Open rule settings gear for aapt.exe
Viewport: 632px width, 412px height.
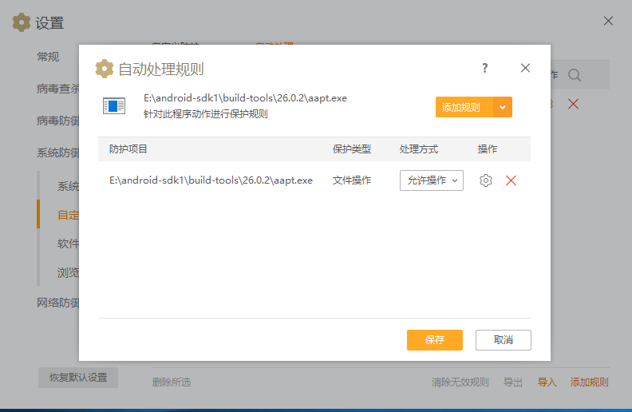pyautogui.click(x=486, y=180)
